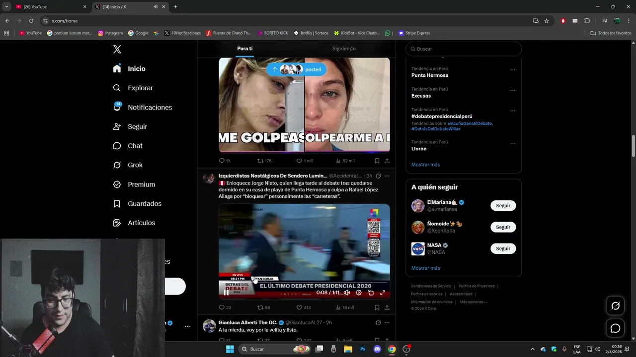The image size is (636, 357).
Task: Follow NASA with Seguir button
Action: pos(503,248)
